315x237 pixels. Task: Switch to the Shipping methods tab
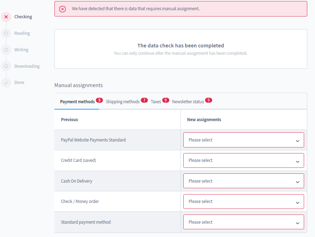[123, 102]
